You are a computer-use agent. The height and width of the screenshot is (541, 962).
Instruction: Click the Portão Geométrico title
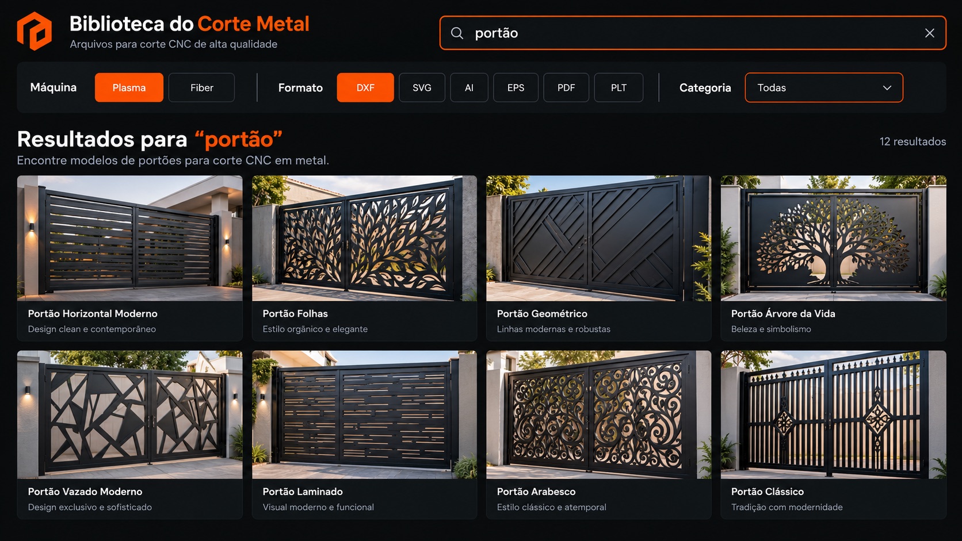coord(542,313)
